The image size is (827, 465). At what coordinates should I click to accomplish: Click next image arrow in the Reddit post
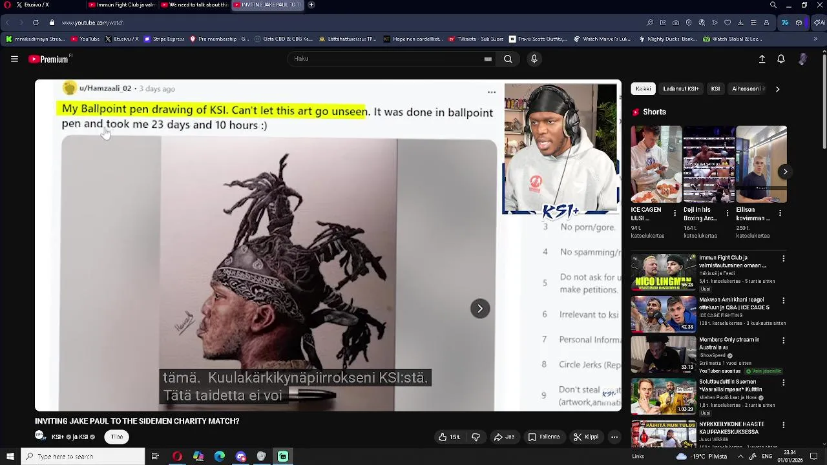(480, 309)
